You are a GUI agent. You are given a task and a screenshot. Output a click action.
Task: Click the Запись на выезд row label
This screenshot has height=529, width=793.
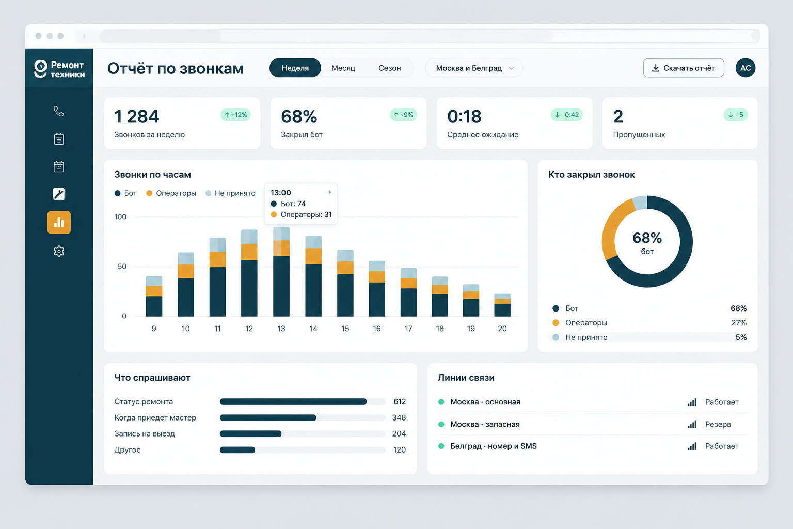(145, 434)
